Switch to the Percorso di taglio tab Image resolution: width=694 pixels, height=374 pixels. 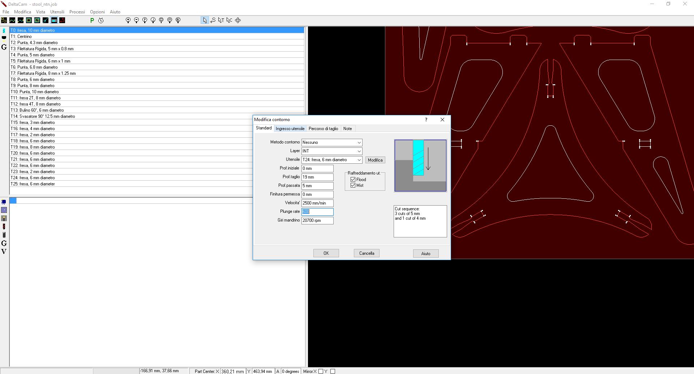pos(324,129)
